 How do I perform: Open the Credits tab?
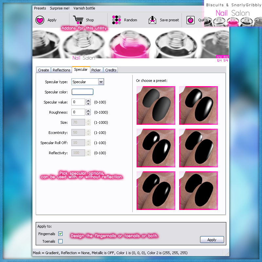tap(111, 70)
